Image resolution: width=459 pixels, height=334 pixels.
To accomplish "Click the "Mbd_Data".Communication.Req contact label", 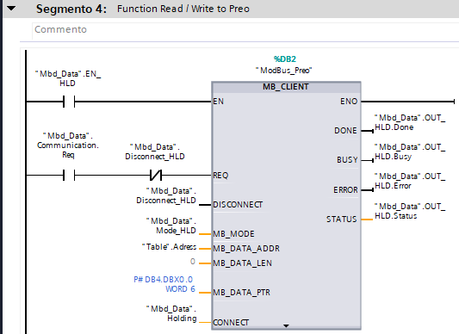I will 68,145.
